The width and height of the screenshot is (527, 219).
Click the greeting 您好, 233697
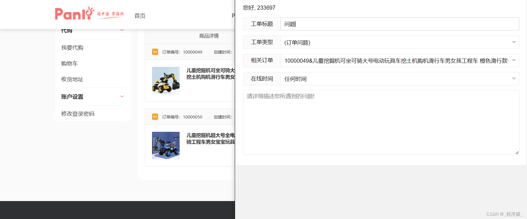pos(259,8)
